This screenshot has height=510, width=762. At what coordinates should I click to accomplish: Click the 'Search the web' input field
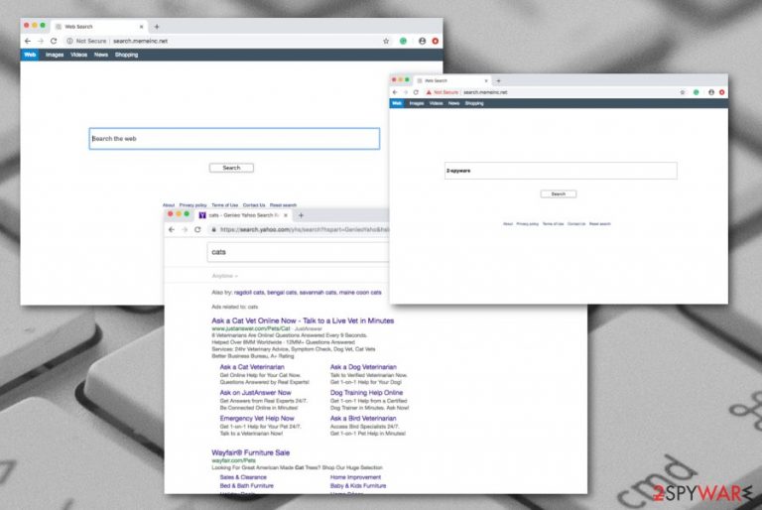pyautogui.click(x=234, y=139)
